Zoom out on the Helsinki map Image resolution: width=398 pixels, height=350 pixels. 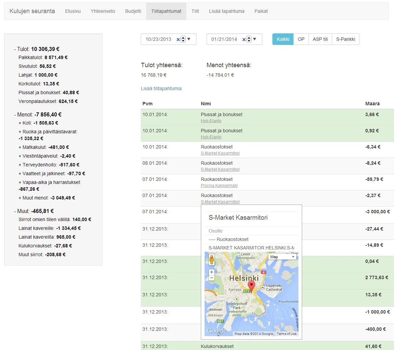point(212,278)
